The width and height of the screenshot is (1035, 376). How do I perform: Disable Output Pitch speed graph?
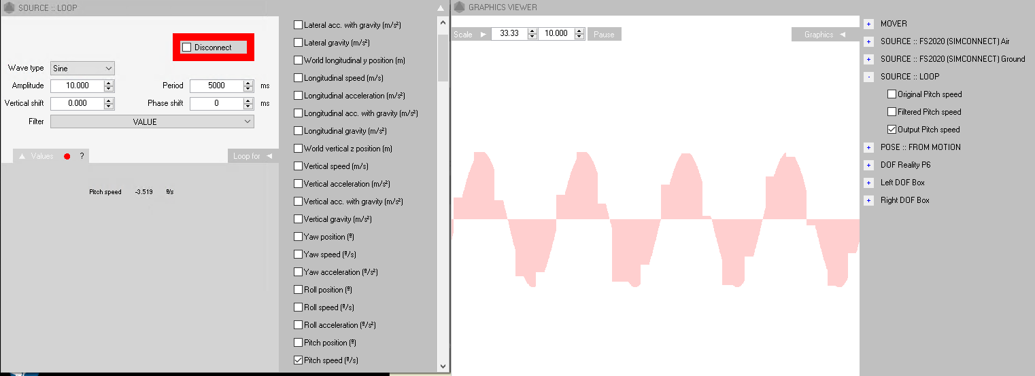(892, 130)
